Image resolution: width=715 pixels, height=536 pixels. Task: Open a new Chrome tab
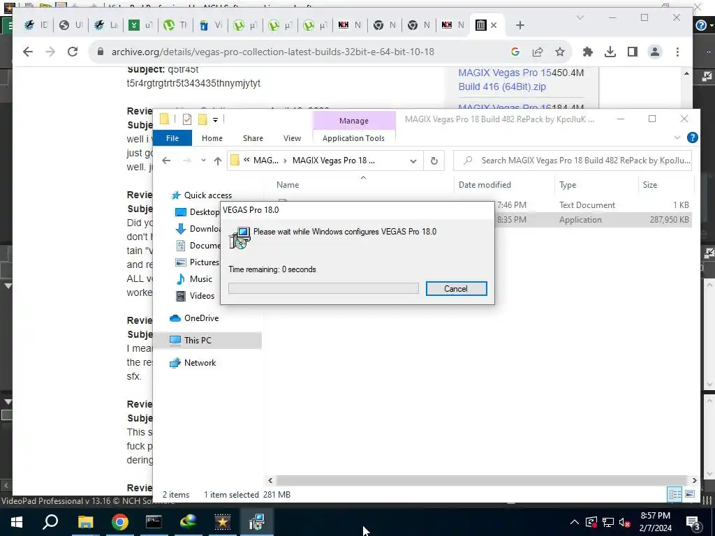519,25
